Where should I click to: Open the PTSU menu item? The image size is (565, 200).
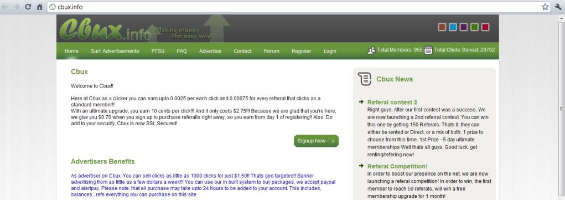[x=158, y=51]
